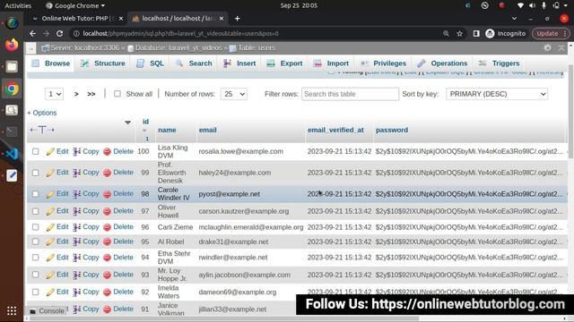Expand the + Options link

click(x=42, y=113)
